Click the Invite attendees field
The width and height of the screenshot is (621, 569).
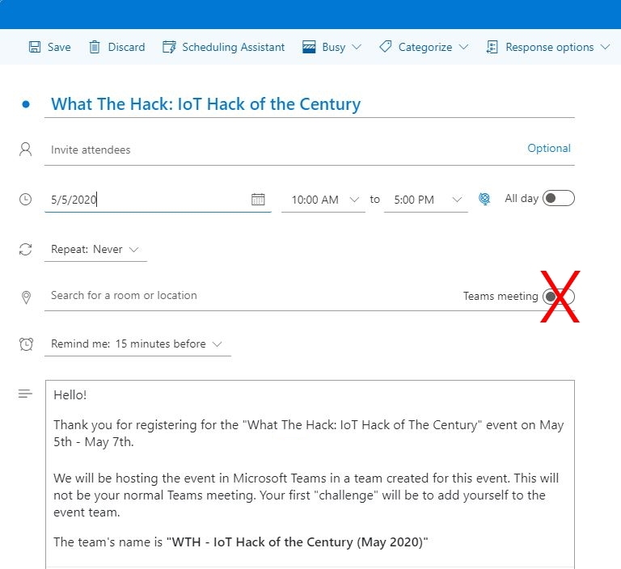(243, 150)
